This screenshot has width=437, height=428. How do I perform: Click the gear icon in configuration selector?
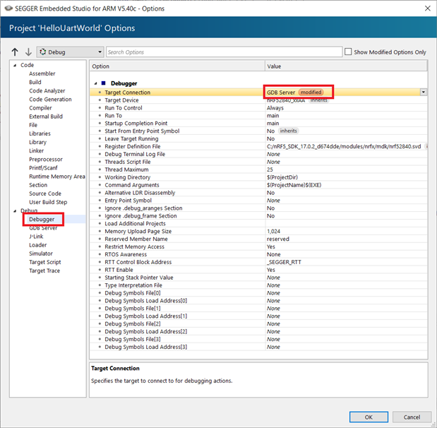click(42, 52)
